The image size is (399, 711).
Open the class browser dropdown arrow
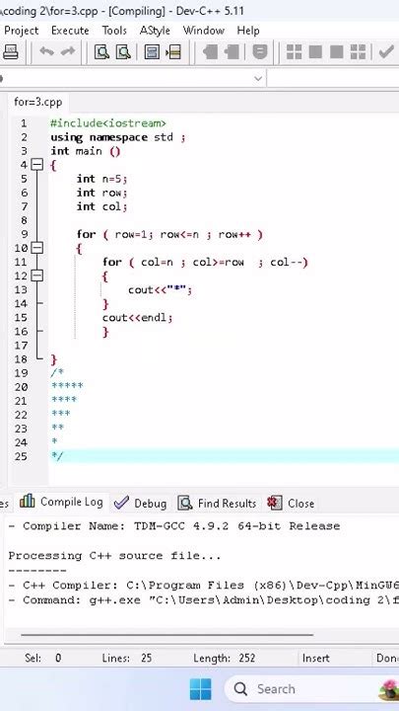258,78
